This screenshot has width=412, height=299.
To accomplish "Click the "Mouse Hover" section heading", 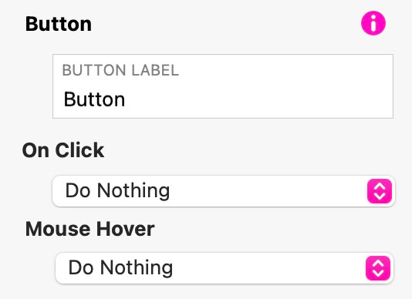I will pyautogui.click(x=89, y=229).
